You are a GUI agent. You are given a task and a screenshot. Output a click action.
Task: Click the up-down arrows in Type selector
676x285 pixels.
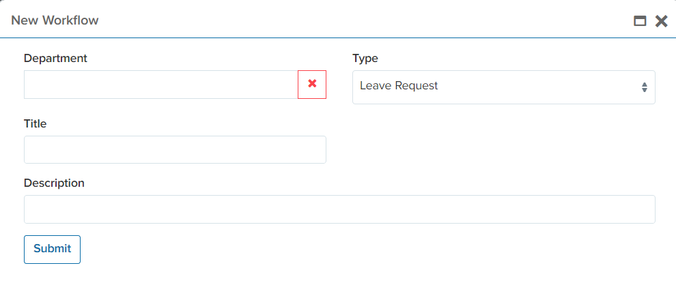pos(644,87)
